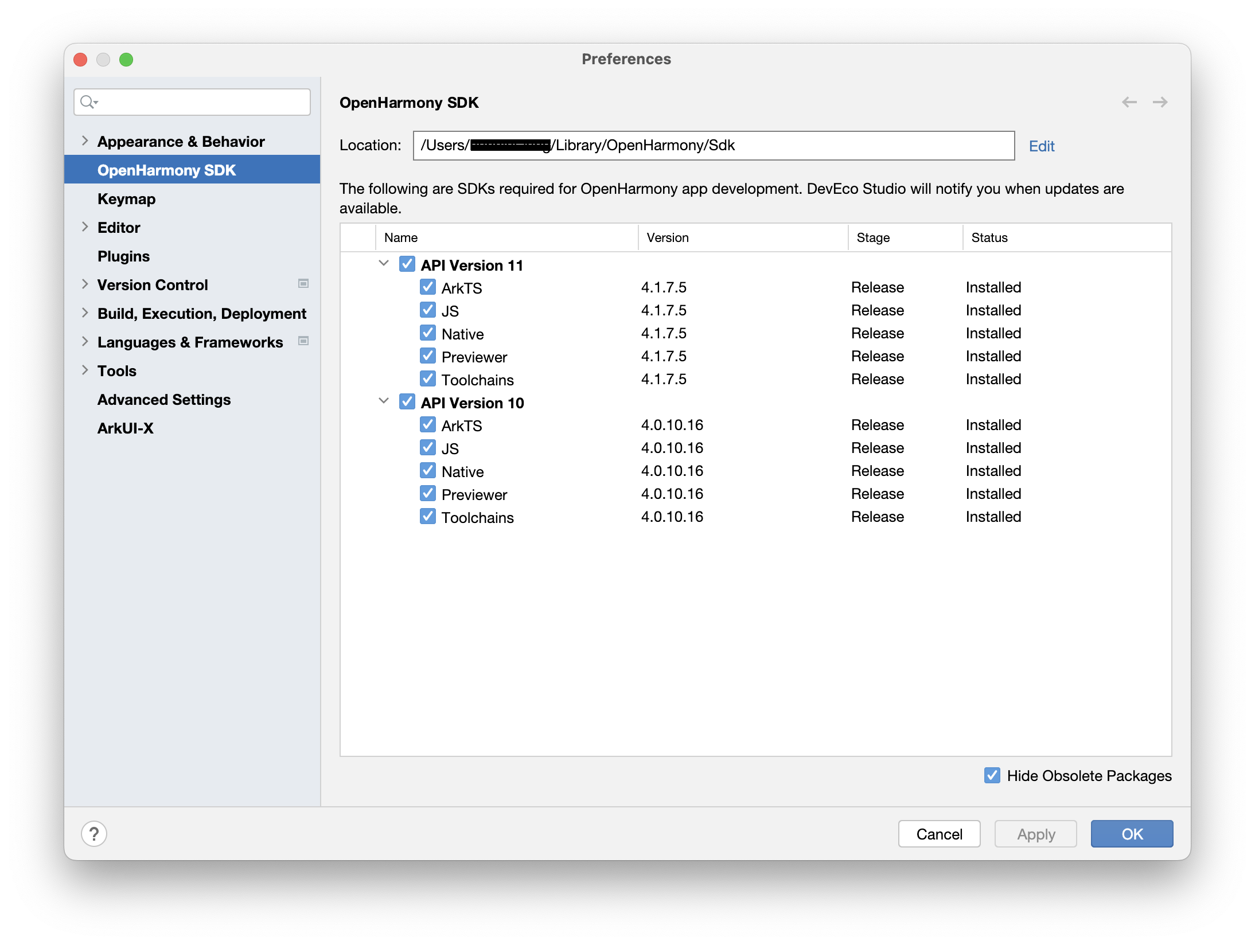This screenshot has height=945, width=1255.
Task: Click the Apply button
Action: [x=1035, y=834]
